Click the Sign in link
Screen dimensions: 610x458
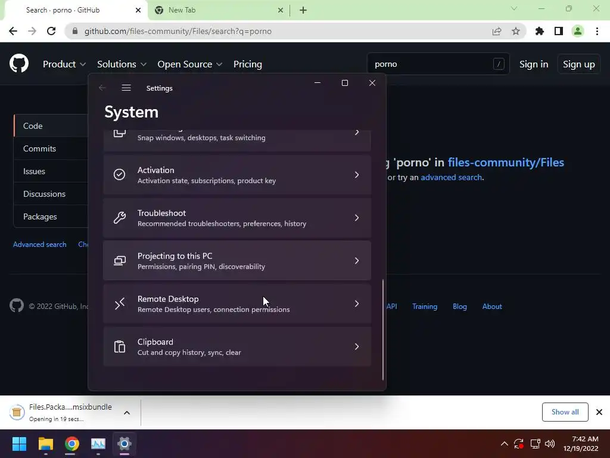(533, 64)
